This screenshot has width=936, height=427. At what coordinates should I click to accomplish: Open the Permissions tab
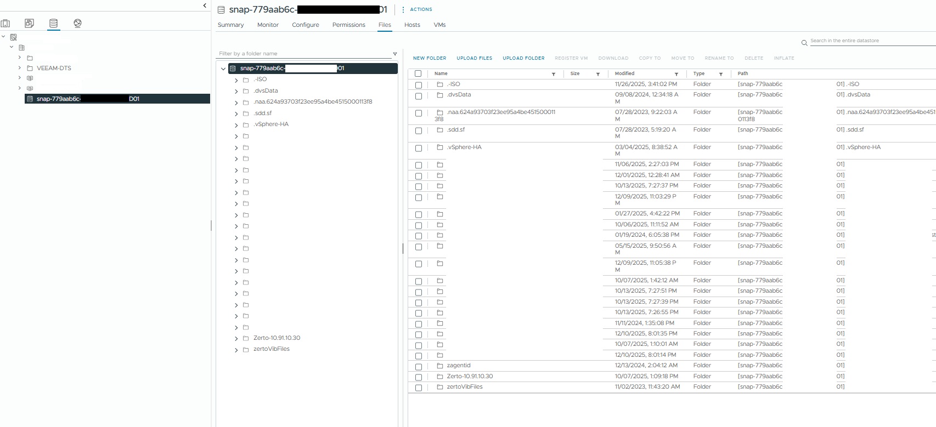348,25
